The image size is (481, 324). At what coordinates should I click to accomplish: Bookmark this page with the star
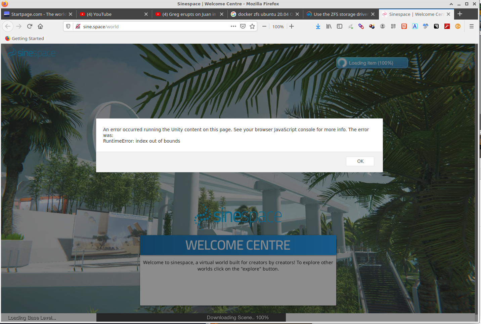tap(252, 26)
